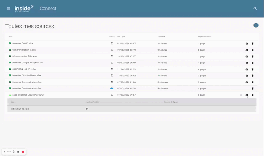The height and width of the screenshot is (156, 264).
Task: Click the inside BI & Reporting logo
Action: click(24, 9)
